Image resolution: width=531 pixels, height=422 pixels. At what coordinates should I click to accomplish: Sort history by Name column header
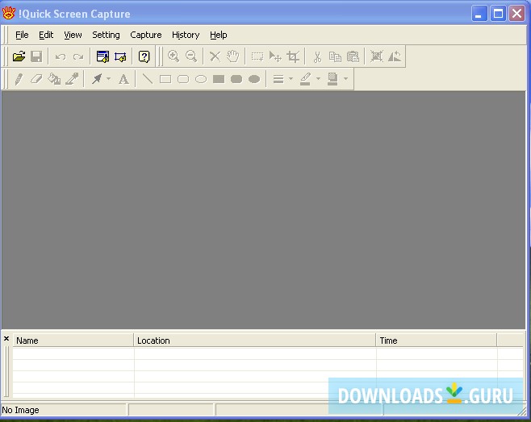[73, 341]
